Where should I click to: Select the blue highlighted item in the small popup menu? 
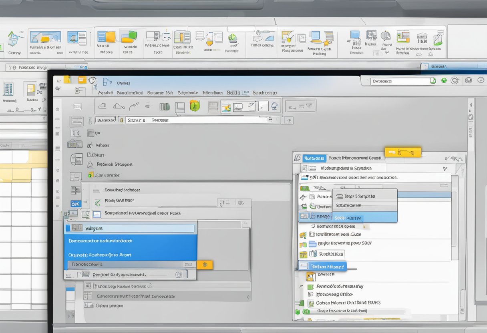(364, 218)
